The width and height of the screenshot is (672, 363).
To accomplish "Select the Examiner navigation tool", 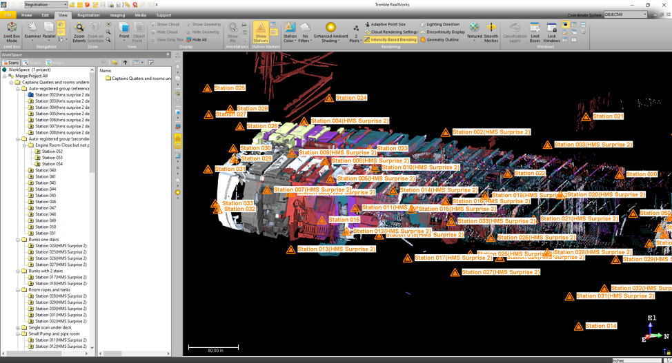I will point(32,30).
